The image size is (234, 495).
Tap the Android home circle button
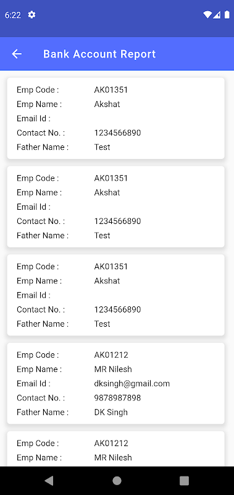pos(117,481)
